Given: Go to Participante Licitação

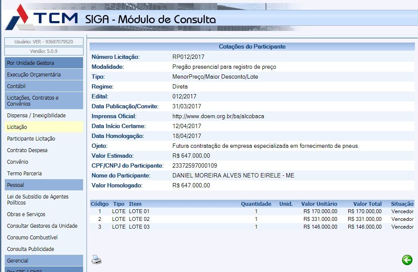Looking at the screenshot, I should pyautogui.click(x=31, y=139).
